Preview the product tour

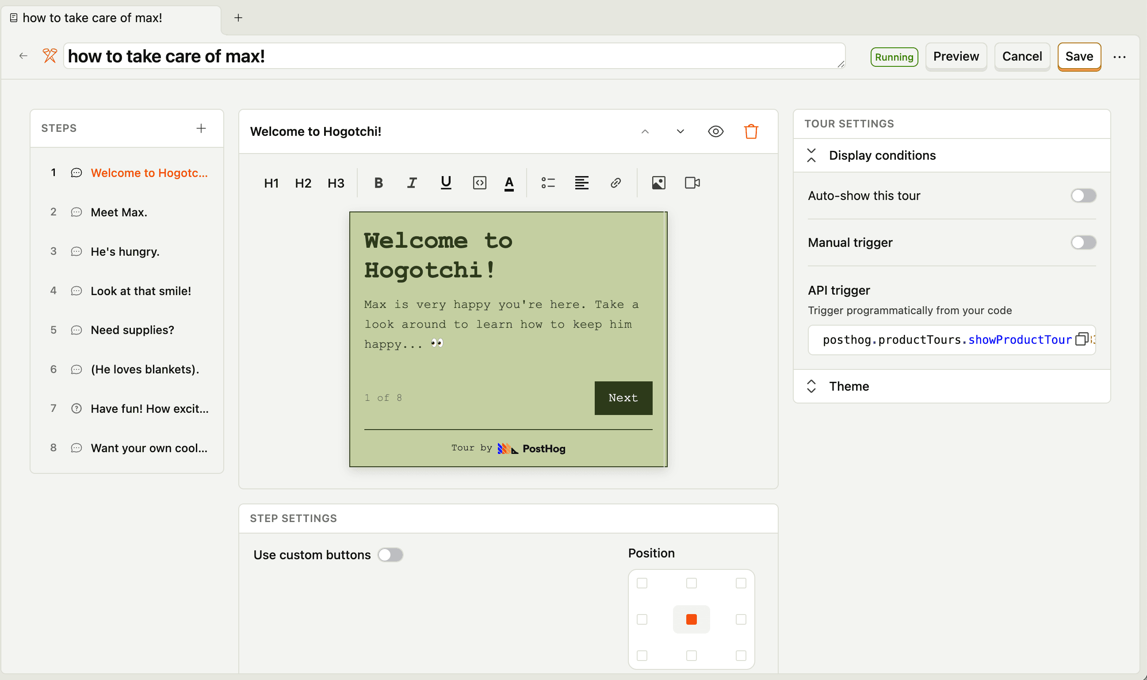(x=955, y=56)
